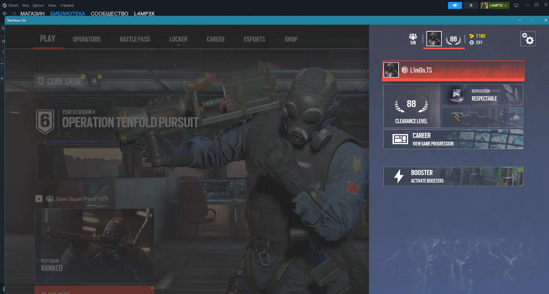
Task: Click the L1m0n.TS profile banner
Action: pos(453,70)
